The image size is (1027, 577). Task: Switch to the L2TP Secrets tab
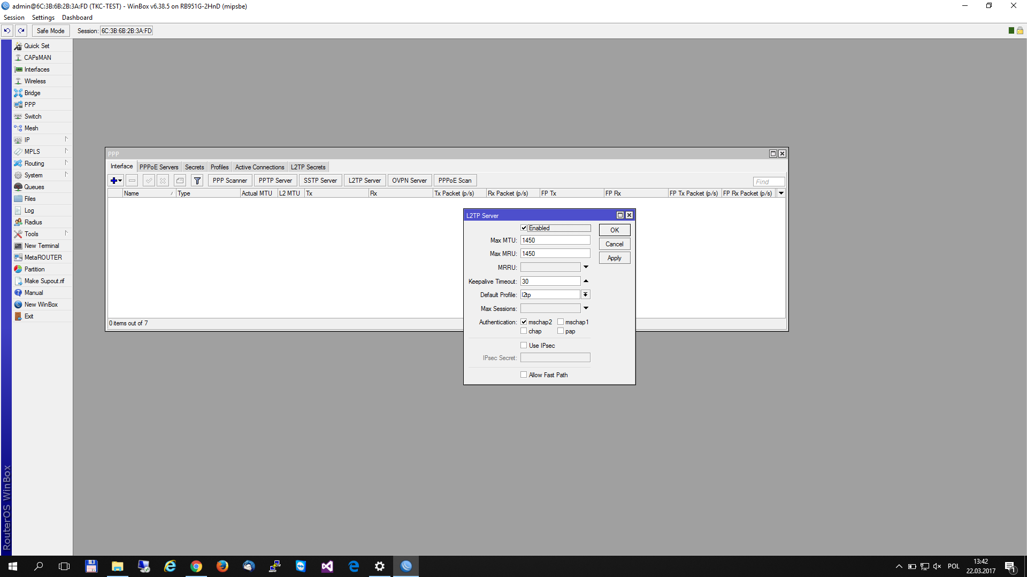point(308,167)
